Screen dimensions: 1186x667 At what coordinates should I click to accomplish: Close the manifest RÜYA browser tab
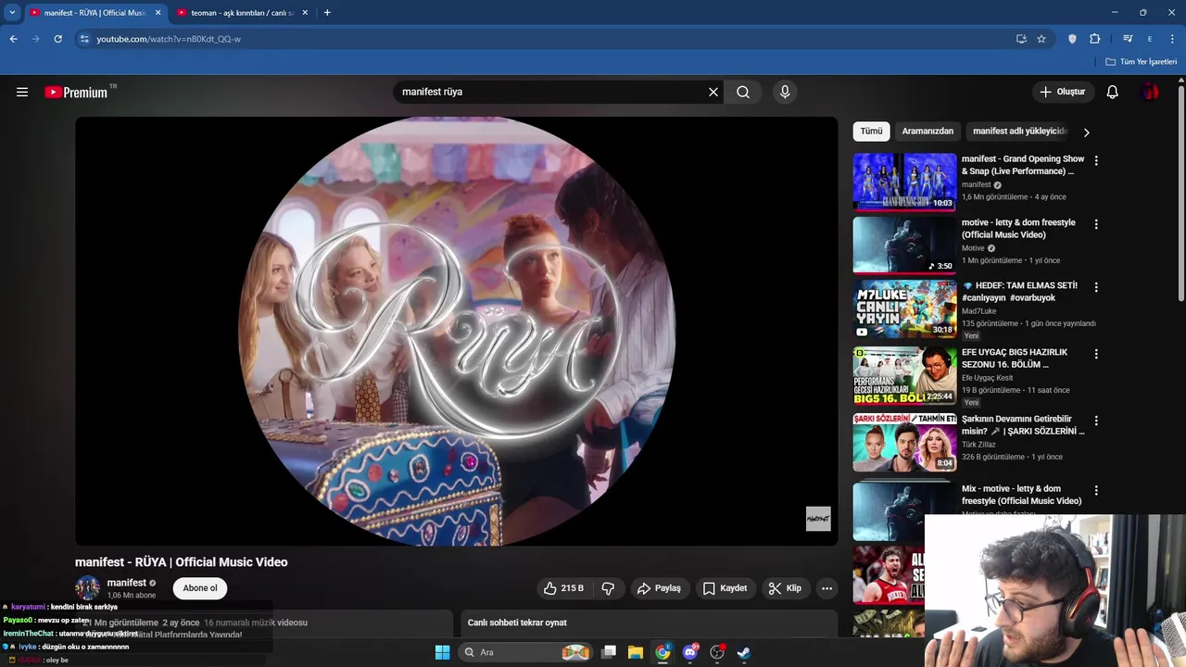pyautogui.click(x=158, y=13)
